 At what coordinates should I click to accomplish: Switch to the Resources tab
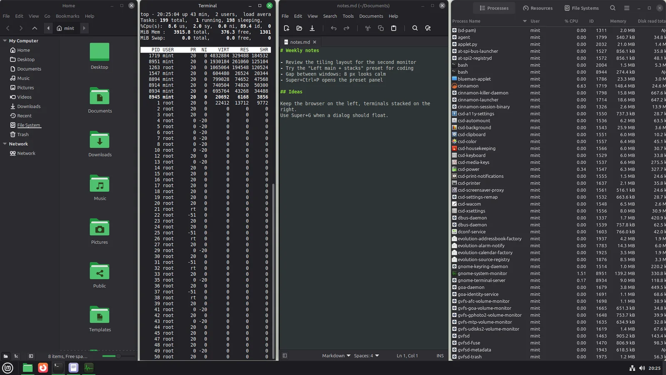coord(538,8)
